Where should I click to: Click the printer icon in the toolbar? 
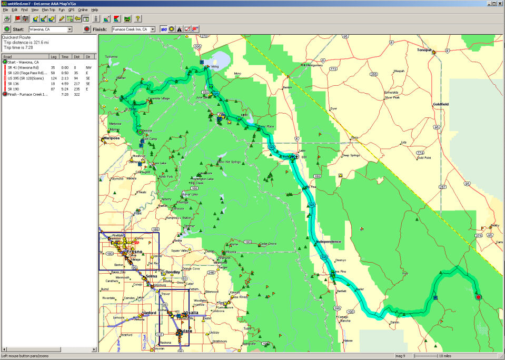tap(7, 18)
